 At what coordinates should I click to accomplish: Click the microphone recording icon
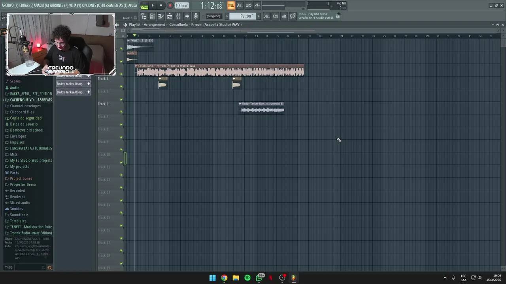coord(196,16)
